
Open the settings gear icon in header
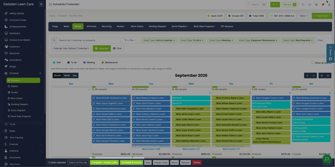point(316,5)
